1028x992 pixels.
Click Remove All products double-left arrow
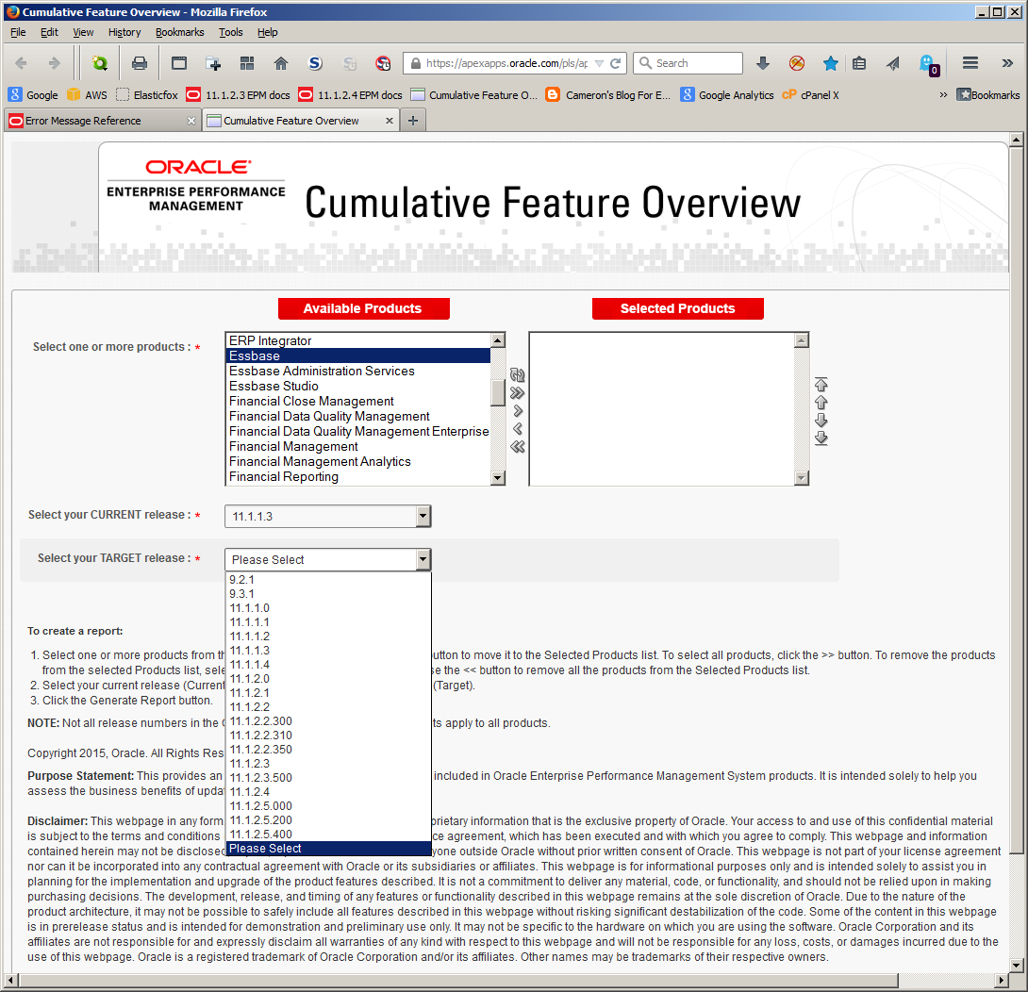click(517, 447)
